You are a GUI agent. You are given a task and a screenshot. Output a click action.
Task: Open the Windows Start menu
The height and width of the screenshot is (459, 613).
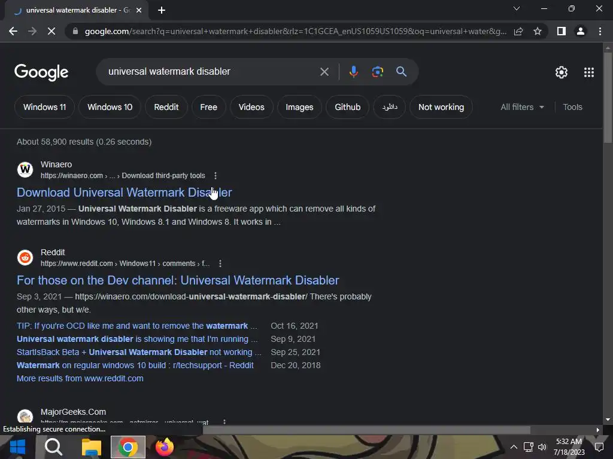(x=17, y=447)
